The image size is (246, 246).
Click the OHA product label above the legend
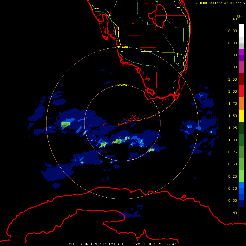pos(240,16)
